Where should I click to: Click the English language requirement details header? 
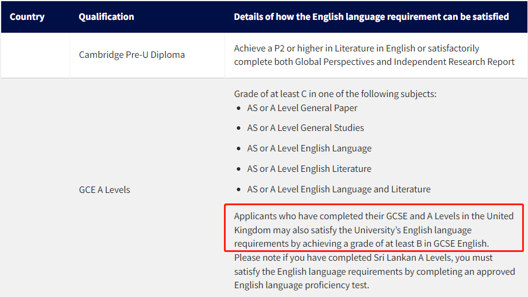pyautogui.click(x=371, y=17)
